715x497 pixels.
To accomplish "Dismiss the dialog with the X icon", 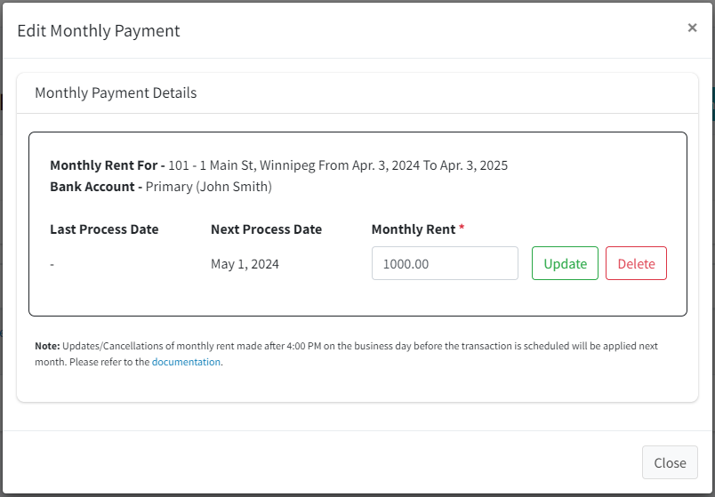I will tap(692, 28).
